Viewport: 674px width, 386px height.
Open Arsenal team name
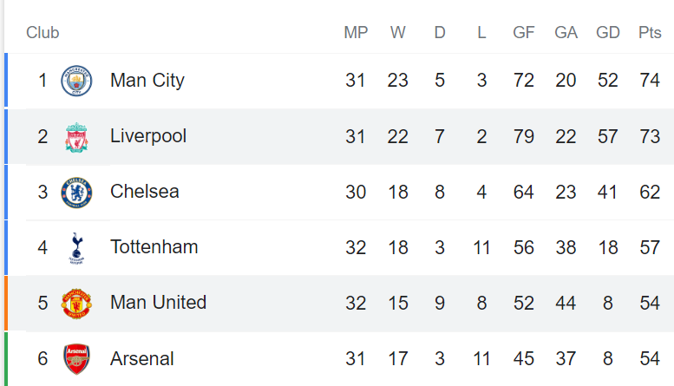pyautogui.click(x=142, y=359)
